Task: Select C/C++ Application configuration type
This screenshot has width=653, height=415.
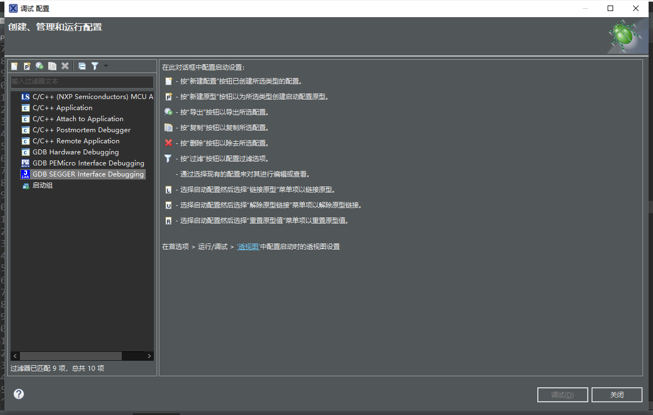Action: click(x=57, y=108)
